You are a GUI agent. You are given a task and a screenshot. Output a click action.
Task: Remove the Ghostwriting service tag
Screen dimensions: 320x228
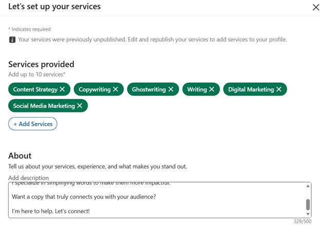point(171,89)
